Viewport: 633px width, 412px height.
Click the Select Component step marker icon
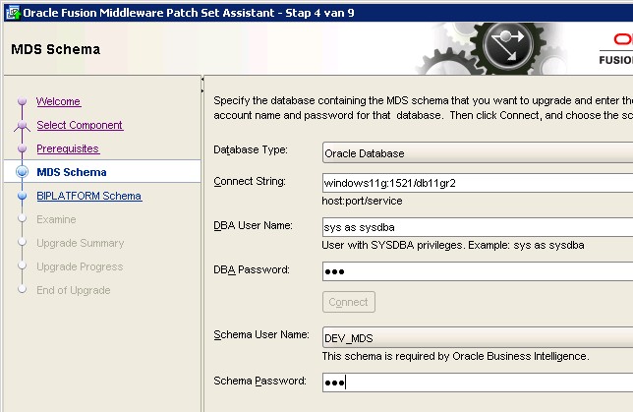coord(22,126)
